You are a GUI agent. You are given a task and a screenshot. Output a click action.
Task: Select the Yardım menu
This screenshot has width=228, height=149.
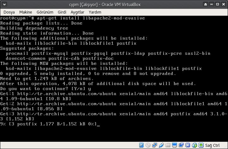tap(95, 12)
